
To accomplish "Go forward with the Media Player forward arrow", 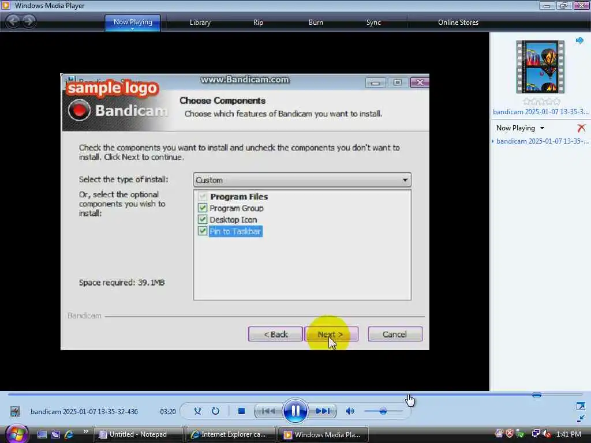I will 29,21.
